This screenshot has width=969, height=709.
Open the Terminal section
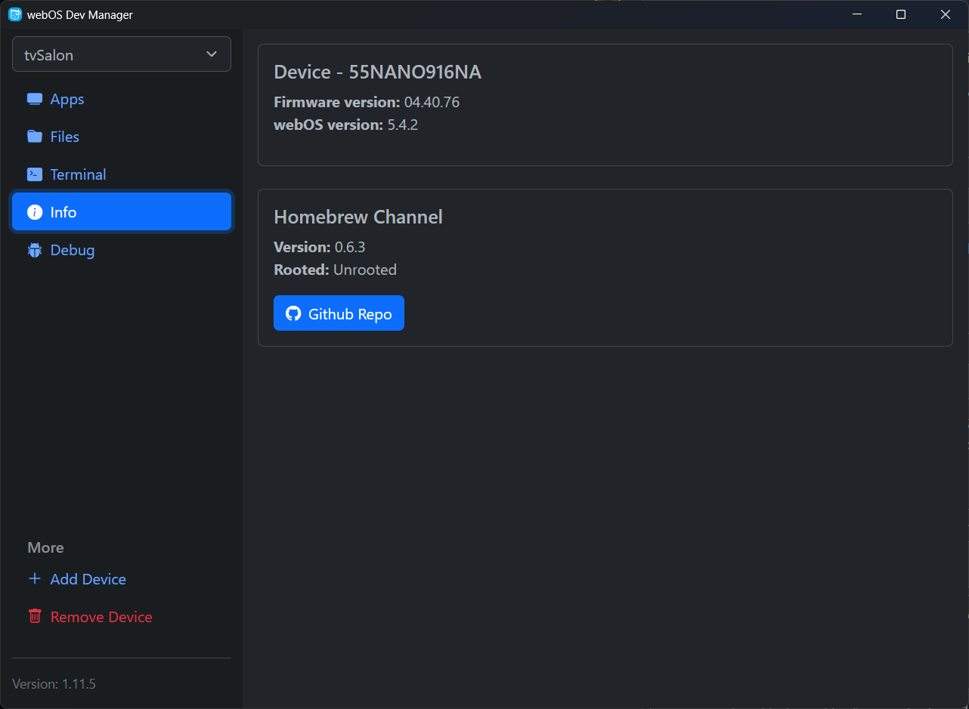(x=78, y=174)
